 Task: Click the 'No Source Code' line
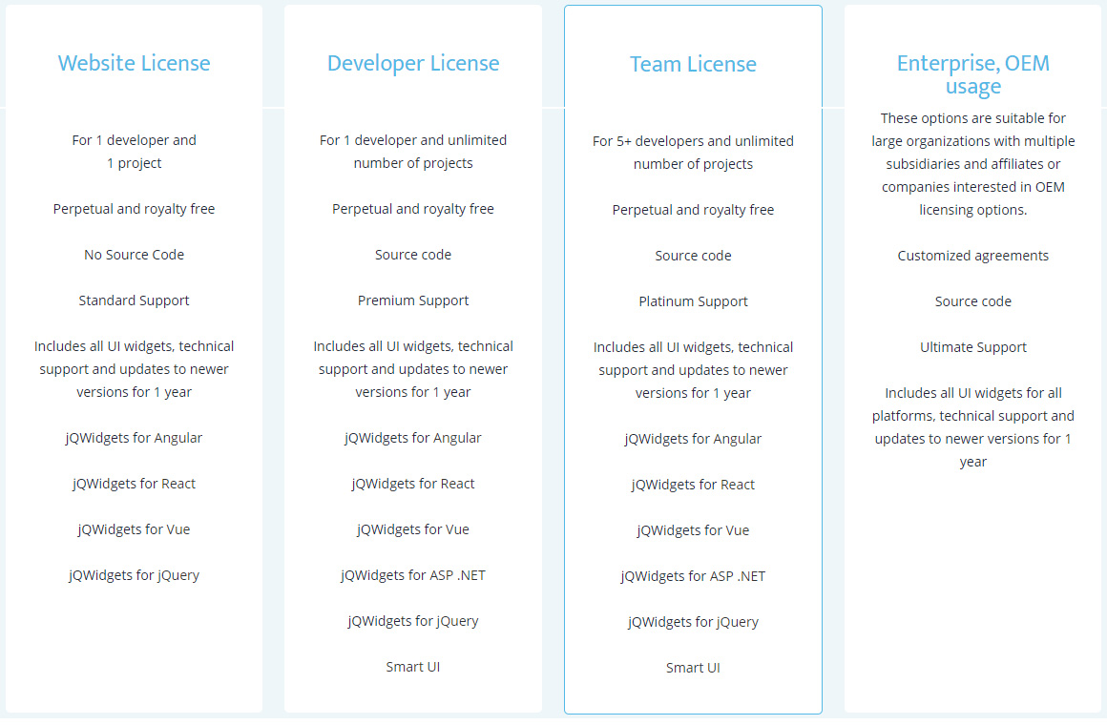[x=135, y=255]
